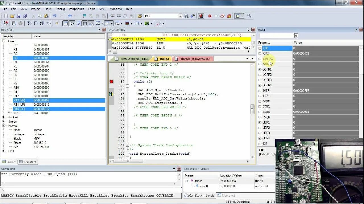
Task: Click the command line input field
Action: 91,190
